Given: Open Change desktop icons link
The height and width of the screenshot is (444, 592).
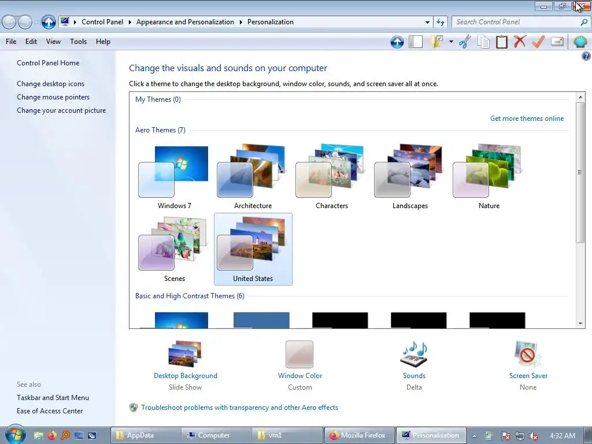Looking at the screenshot, I should (x=51, y=84).
